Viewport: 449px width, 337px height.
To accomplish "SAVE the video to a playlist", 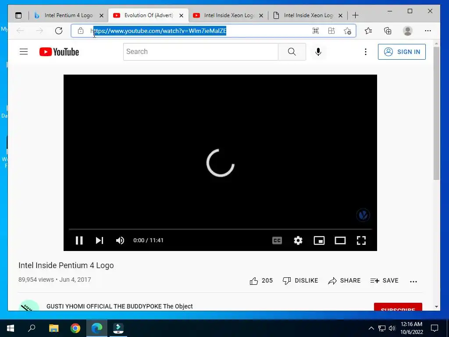I will (x=384, y=280).
